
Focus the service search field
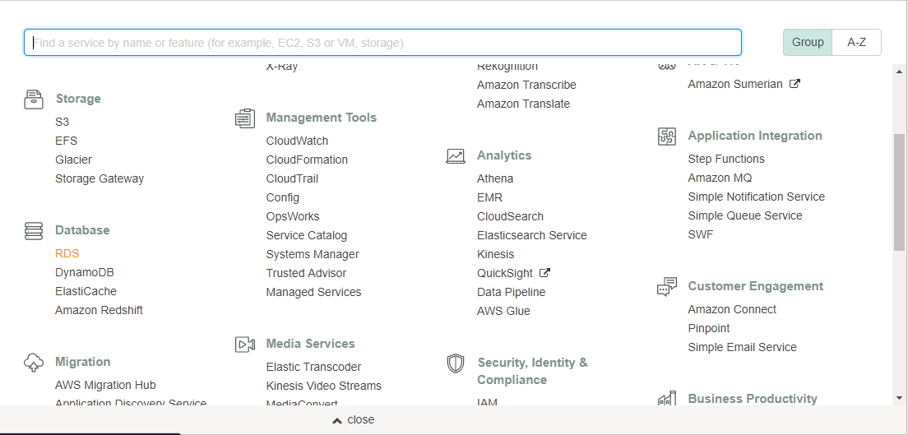pyautogui.click(x=382, y=42)
